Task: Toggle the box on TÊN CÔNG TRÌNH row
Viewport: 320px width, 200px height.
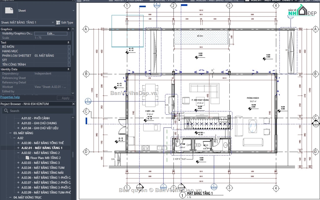Action: point(69,65)
